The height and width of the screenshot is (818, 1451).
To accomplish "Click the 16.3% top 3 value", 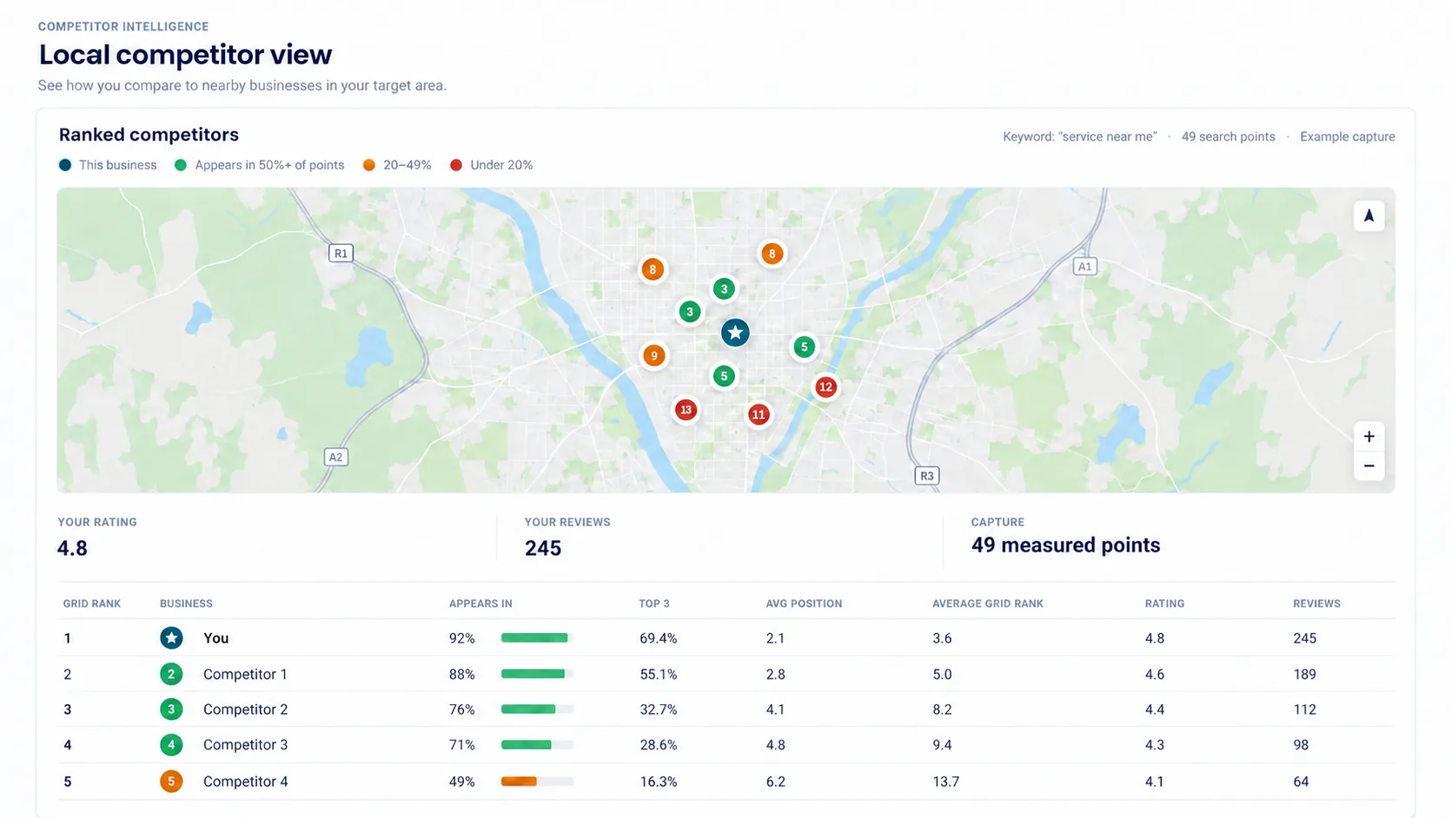I will click(659, 782).
